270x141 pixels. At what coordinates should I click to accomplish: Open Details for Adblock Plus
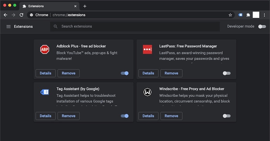pyautogui.click(x=46, y=73)
